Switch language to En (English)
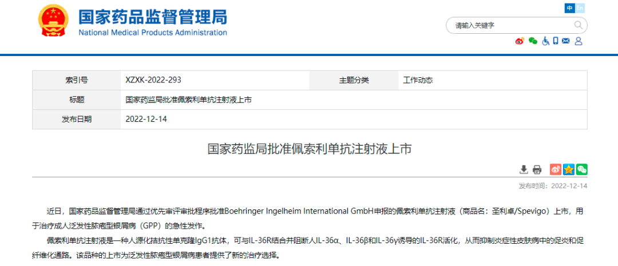This screenshot has width=618, height=266. (x=580, y=8)
